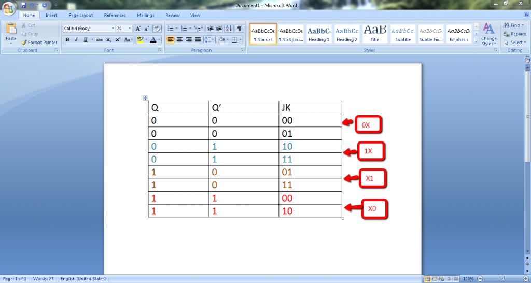Click the 100% zoom level
531x283 pixels.
pos(468,279)
